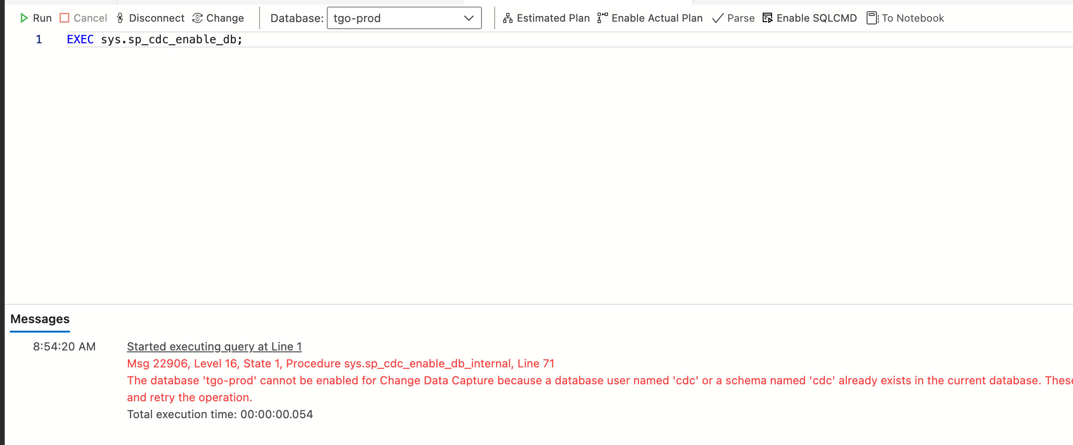Click 'Total execution time: 00:00:00.054' line
Image resolution: width=1073 pixels, height=445 pixels.
click(220, 414)
